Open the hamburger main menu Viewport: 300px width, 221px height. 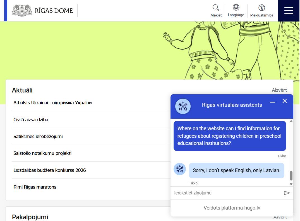click(289, 11)
